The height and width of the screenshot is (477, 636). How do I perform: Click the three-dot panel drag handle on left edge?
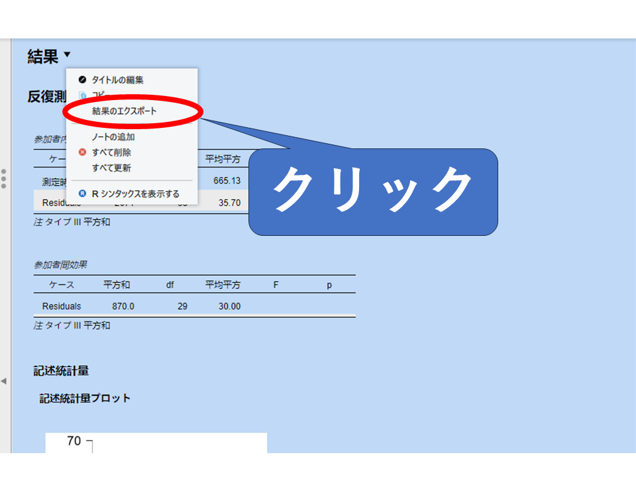tap(4, 179)
